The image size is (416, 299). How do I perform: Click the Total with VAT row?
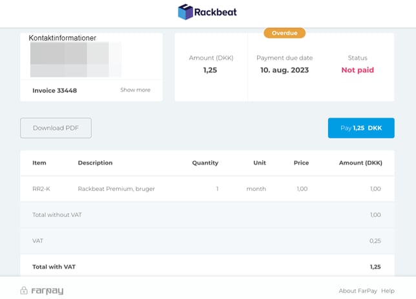(x=207, y=266)
